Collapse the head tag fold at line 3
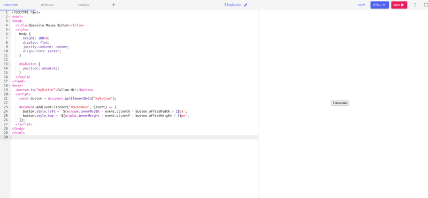The height and width of the screenshot is (198, 428). pyautogui.click(x=9, y=21)
